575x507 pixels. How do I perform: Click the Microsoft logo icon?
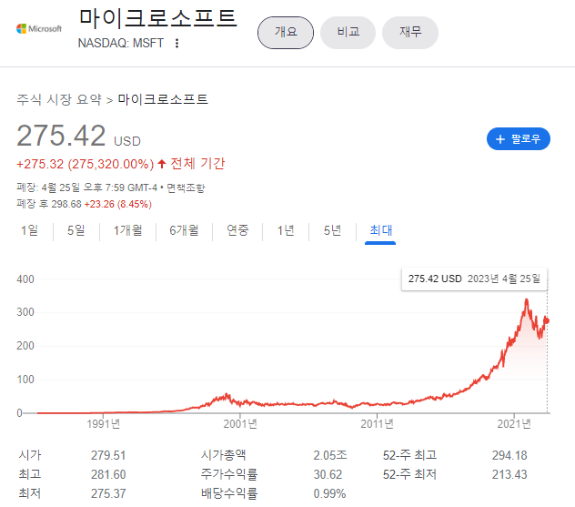tap(39, 28)
